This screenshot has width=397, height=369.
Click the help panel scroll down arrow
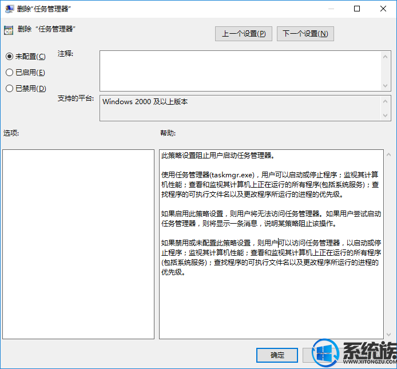(388, 335)
